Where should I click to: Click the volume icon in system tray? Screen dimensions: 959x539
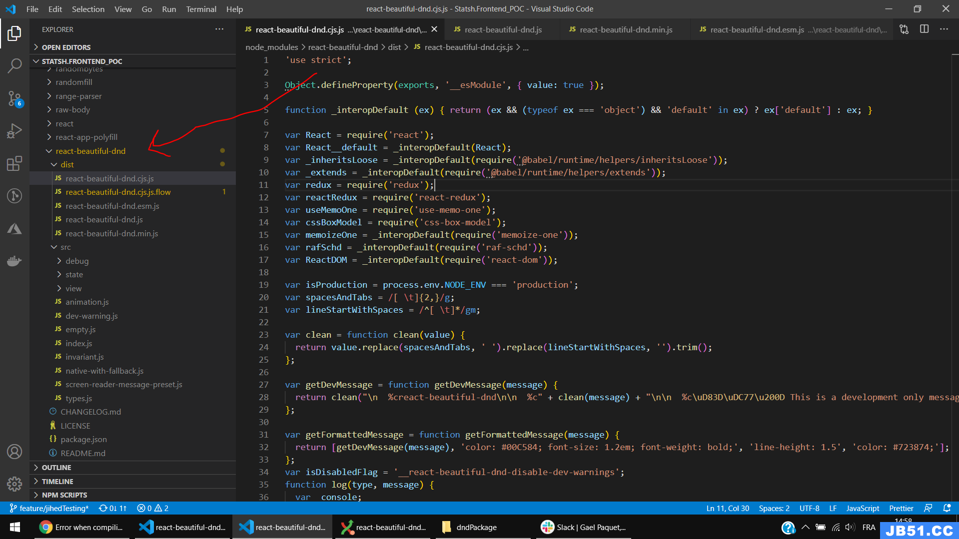click(850, 527)
